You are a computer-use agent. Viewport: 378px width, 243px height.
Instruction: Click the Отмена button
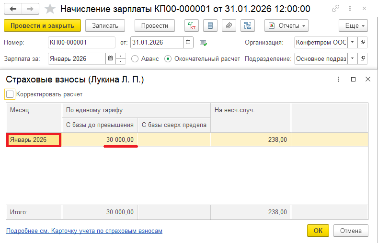coord(351,231)
